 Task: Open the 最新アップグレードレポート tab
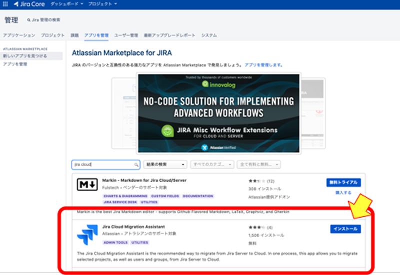coord(169,35)
